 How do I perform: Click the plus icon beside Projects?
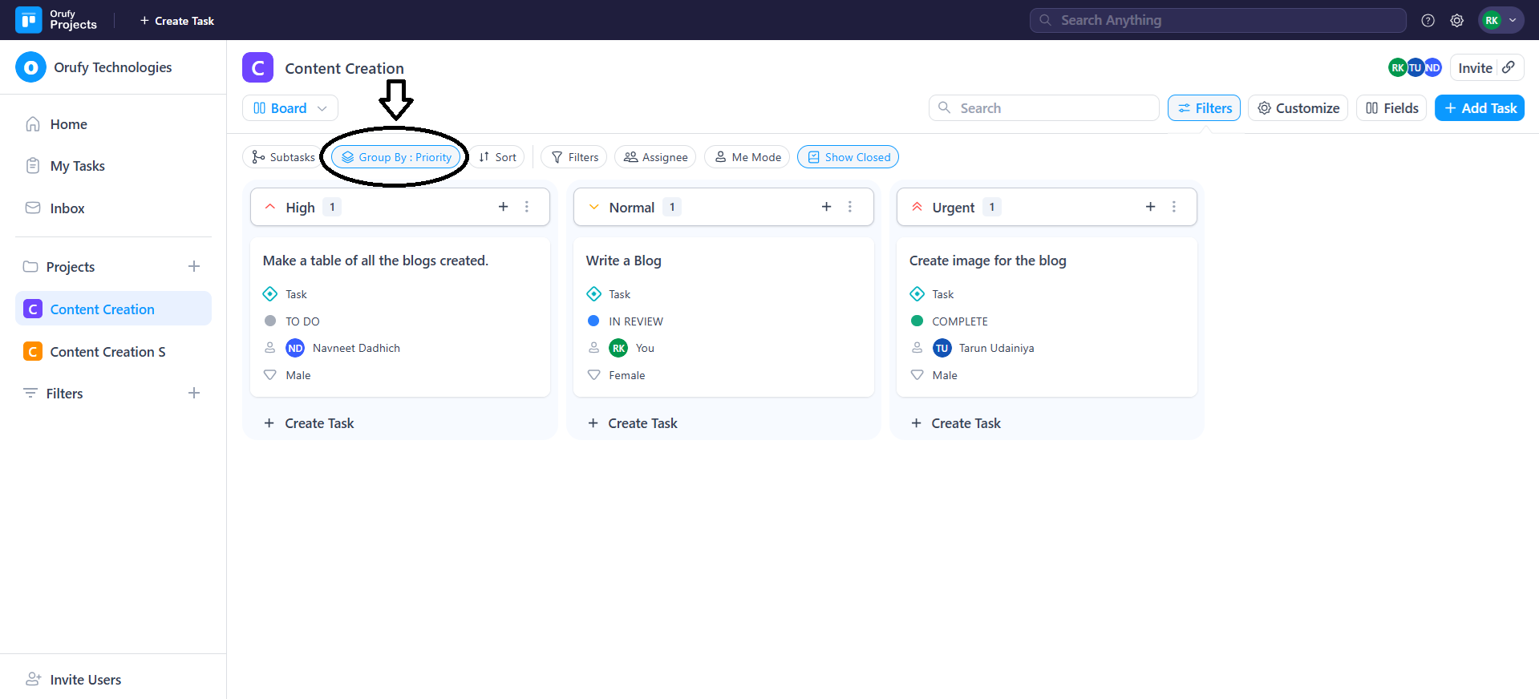click(194, 266)
